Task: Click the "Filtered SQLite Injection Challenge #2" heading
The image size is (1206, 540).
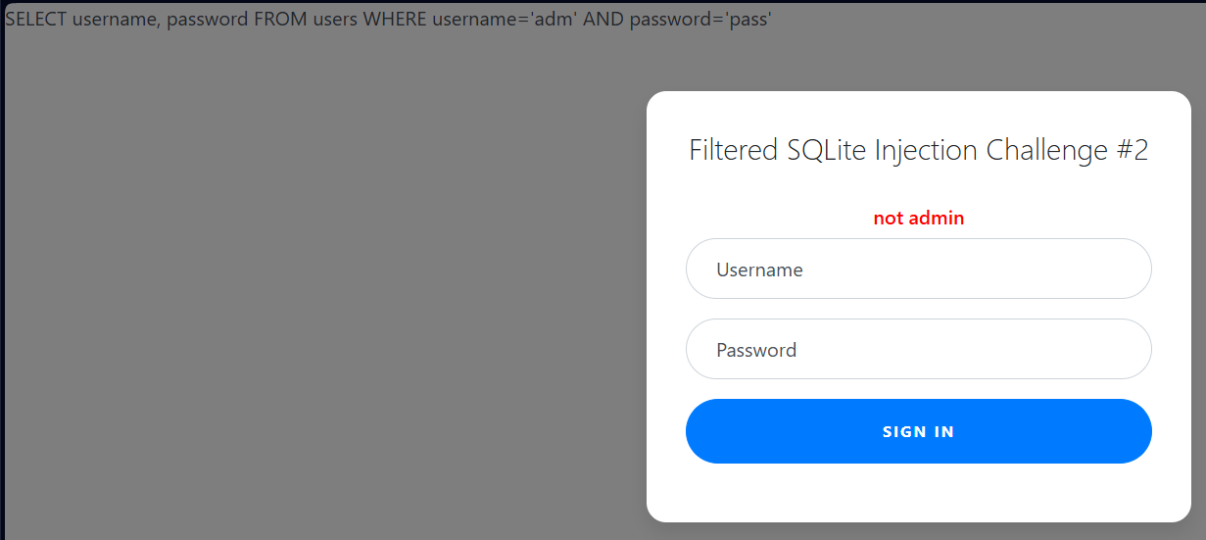Action: [918, 151]
